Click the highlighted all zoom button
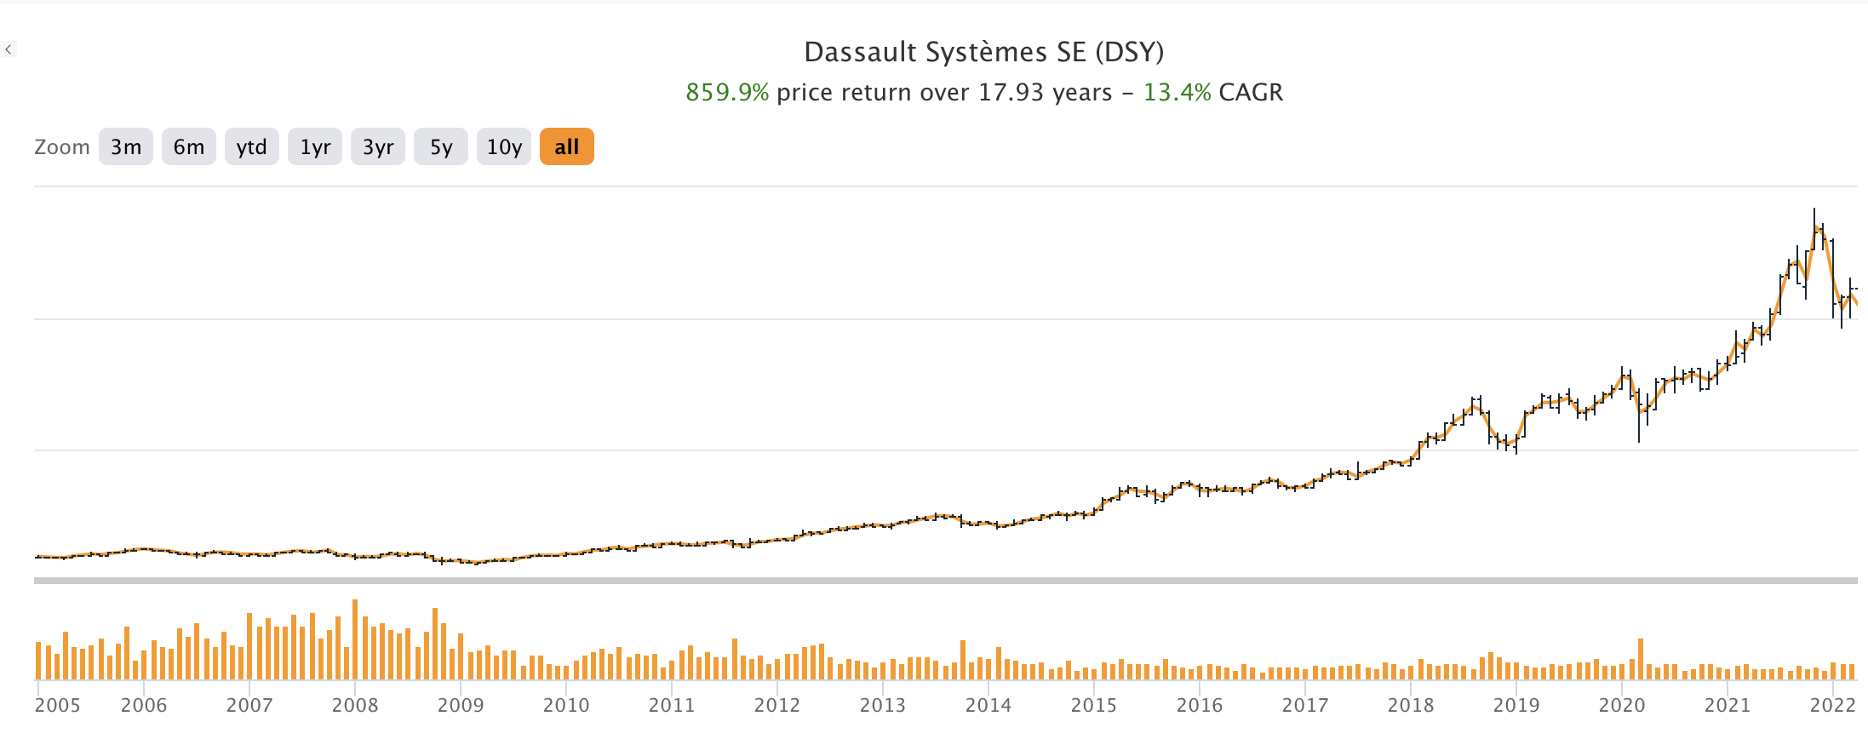1868x739 pixels. pos(567,146)
